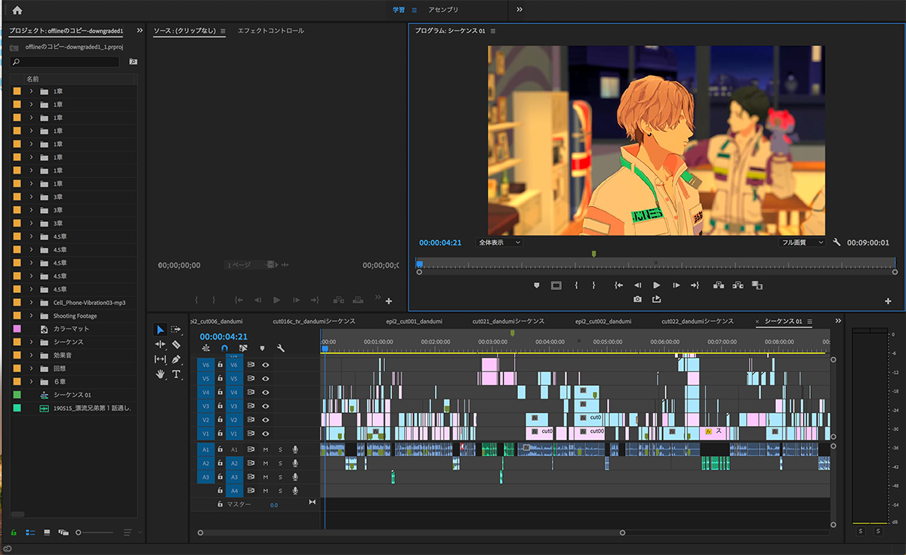
Task: Switch to cut022_dandumiシーケンス tab
Action: [x=698, y=321]
